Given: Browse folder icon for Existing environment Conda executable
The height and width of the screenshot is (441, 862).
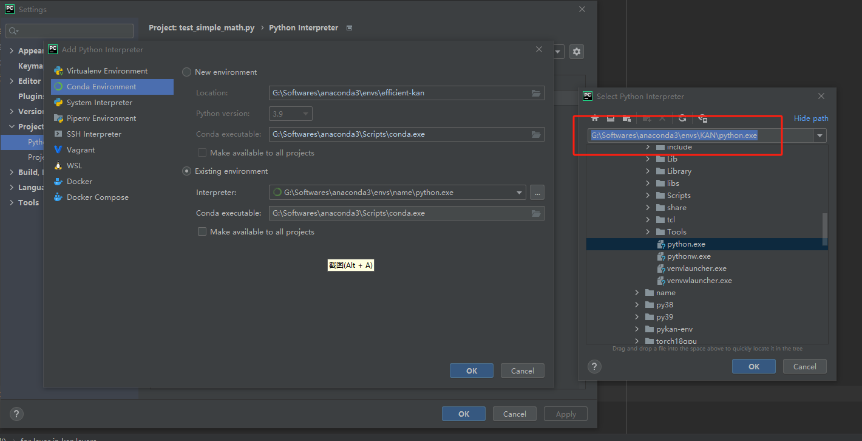Looking at the screenshot, I should click(x=536, y=213).
